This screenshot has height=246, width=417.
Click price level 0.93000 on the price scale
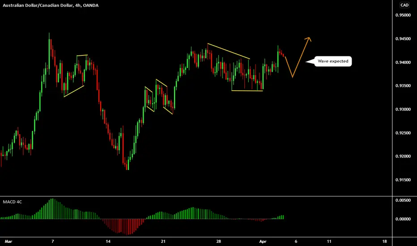(x=403, y=109)
